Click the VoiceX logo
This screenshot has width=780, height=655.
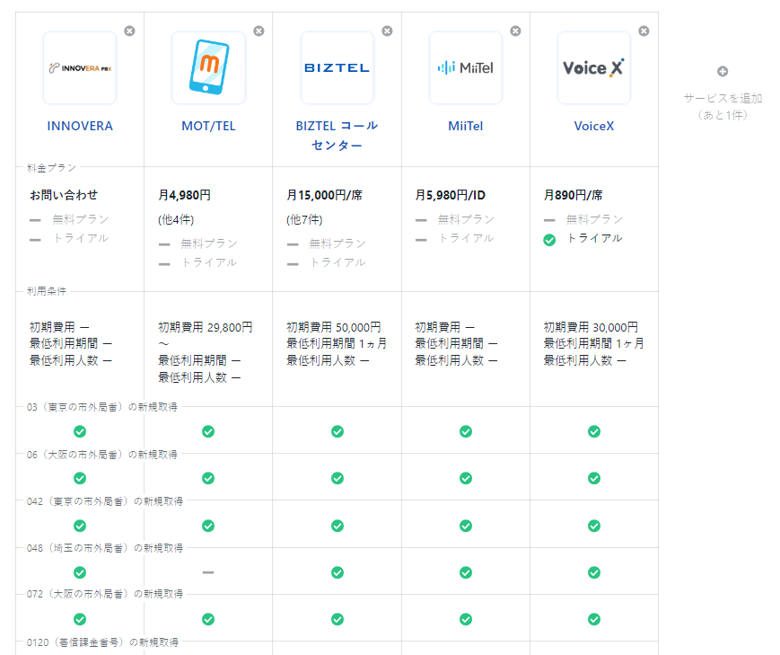tap(593, 66)
